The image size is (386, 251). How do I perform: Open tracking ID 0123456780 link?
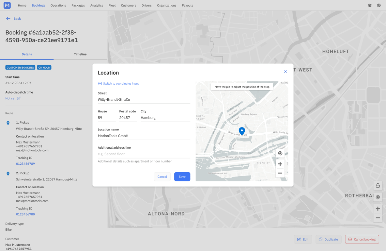[x=25, y=214]
